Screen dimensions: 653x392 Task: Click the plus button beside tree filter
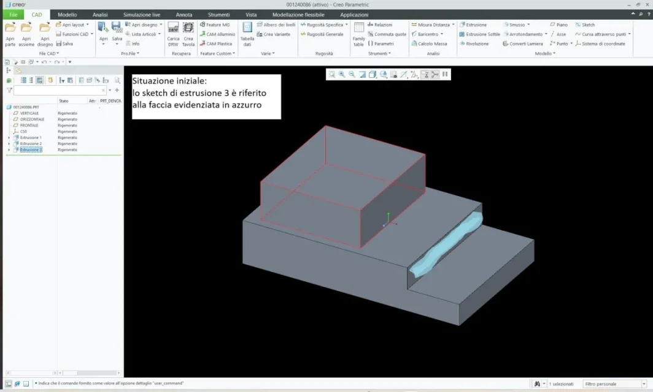coord(117,90)
